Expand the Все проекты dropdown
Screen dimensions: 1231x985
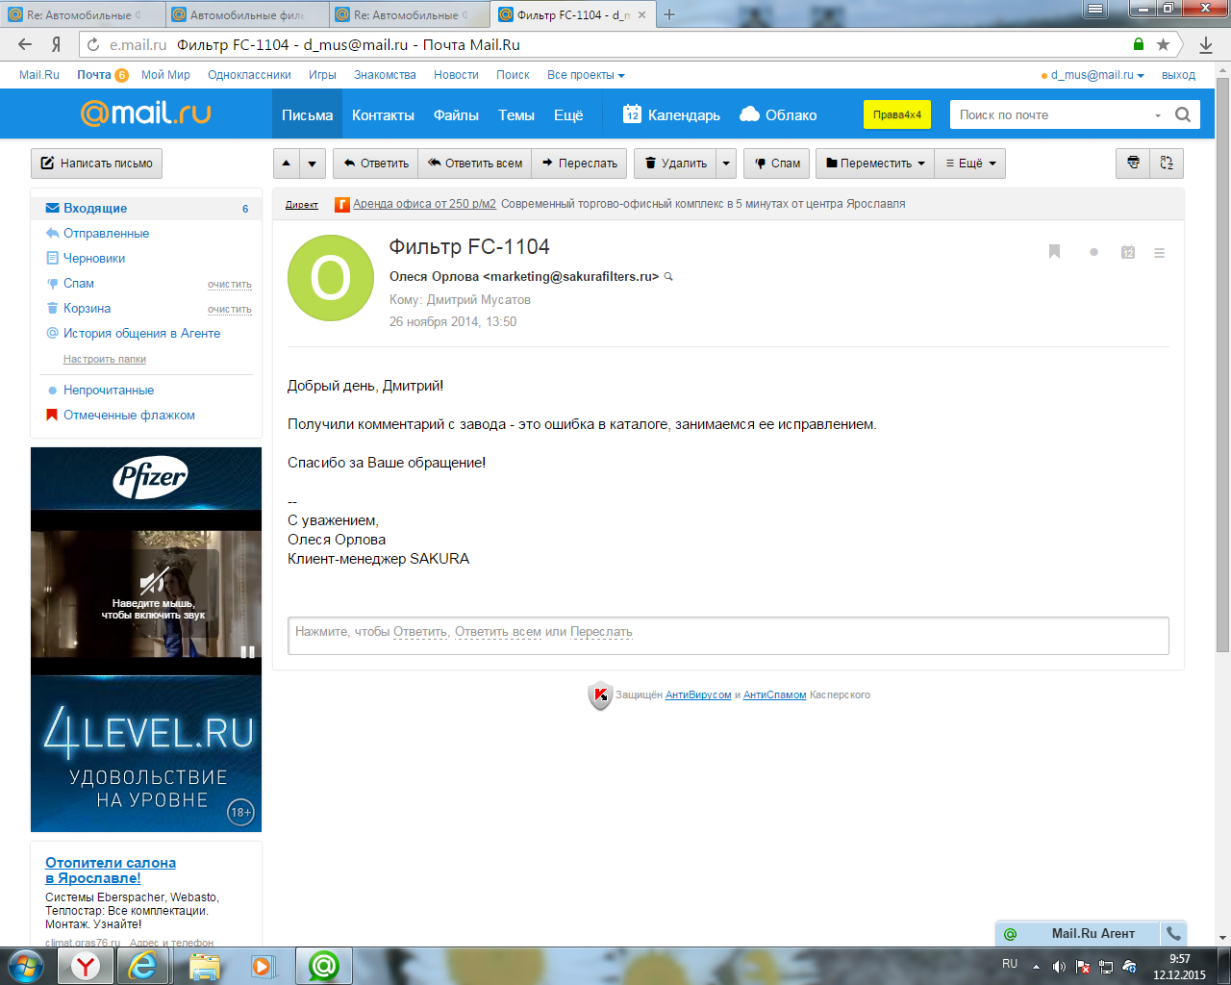point(586,75)
